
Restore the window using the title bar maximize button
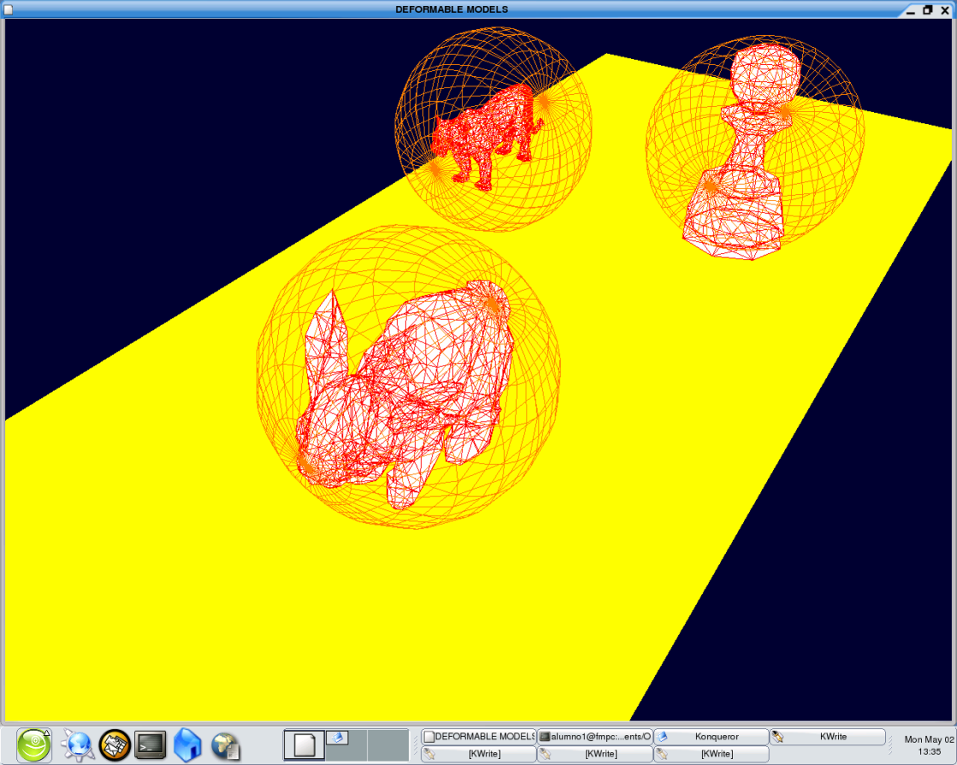point(928,9)
